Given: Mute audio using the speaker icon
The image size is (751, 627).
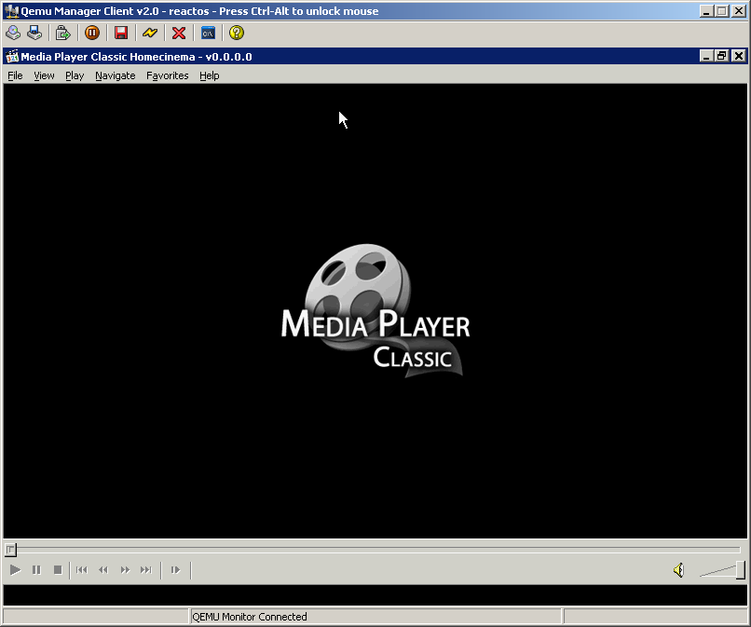Looking at the screenshot, I should [679, 569].
